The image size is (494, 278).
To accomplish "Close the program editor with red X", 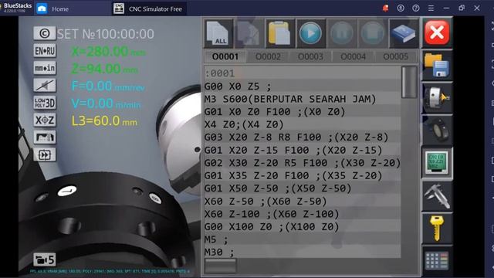I will coord(437,32).
